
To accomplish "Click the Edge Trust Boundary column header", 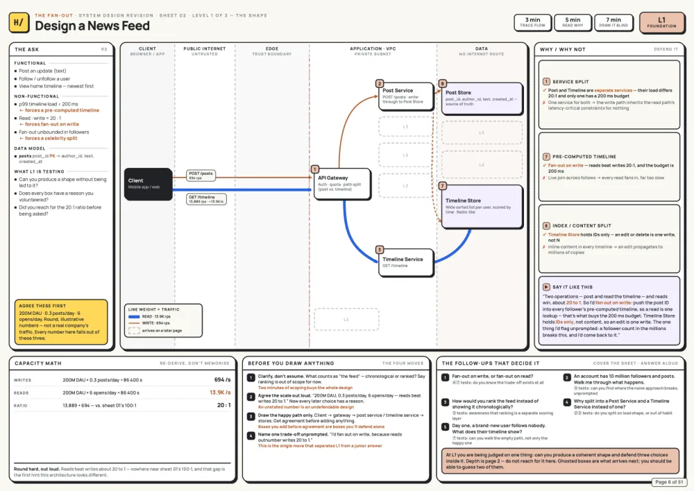I will (x=272, y=51).
